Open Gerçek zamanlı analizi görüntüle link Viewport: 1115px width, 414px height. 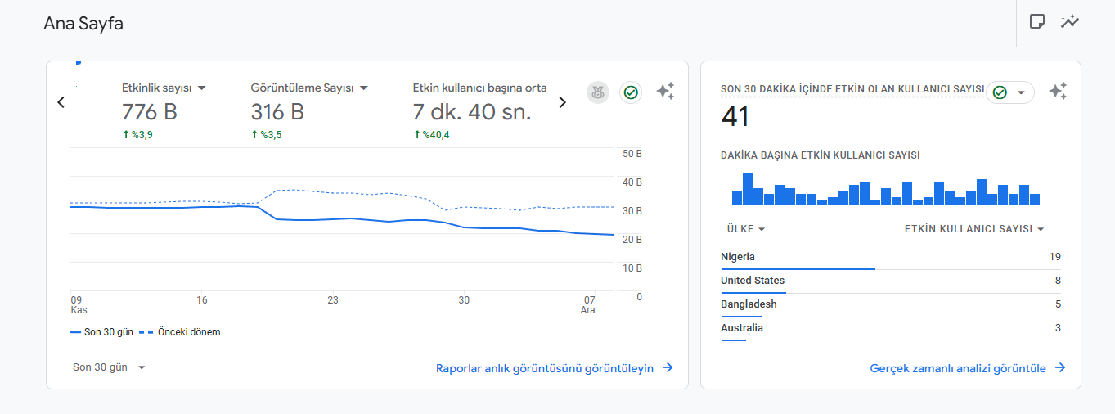click(968, 368)
